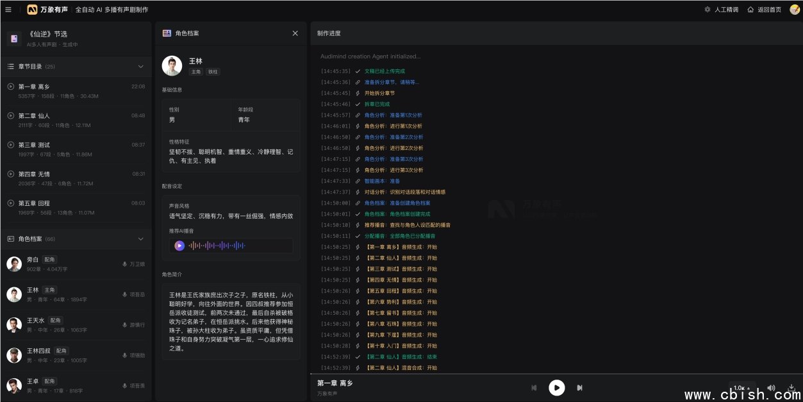Click 返回首页 to return home
This screenshot has height=402, width=803.
[764, 10]
